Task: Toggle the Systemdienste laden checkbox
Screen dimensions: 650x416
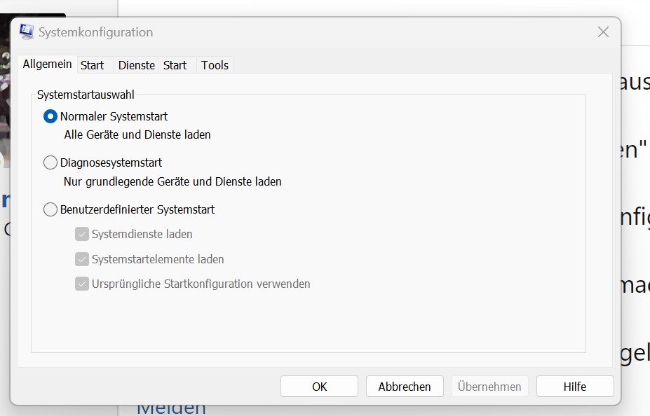Action: (82, 235)
